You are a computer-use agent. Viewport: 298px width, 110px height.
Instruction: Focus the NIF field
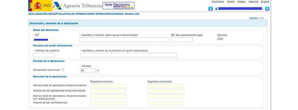coord(44,40)
